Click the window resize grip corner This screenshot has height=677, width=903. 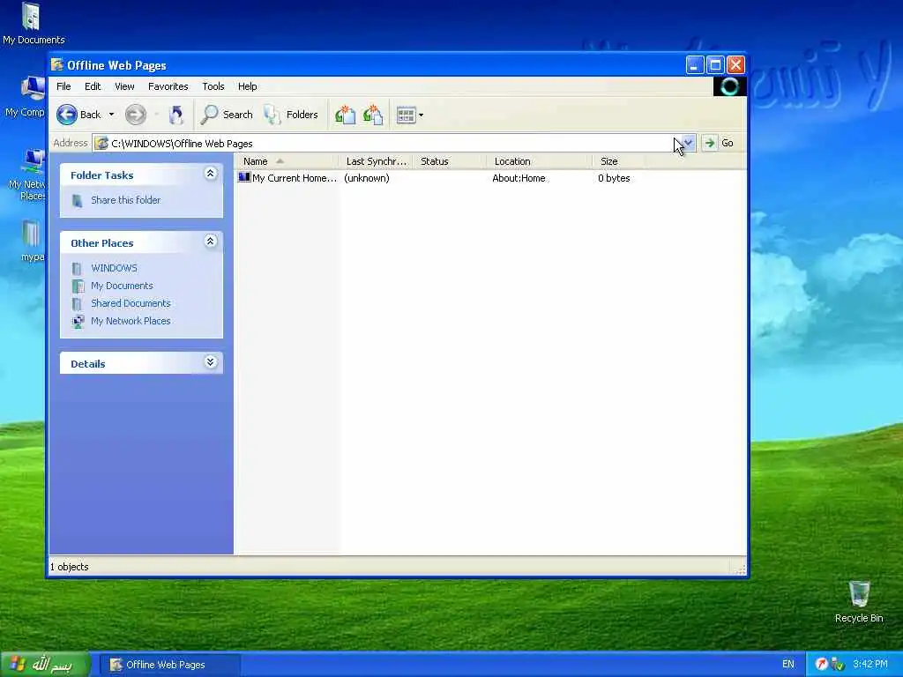tap(741, 569)
